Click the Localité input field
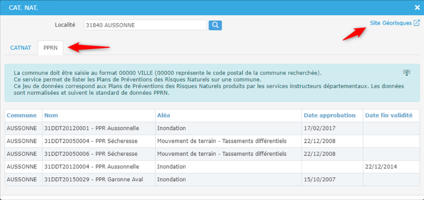The width and height of the screenshot is (424, 200). (x=145, y=25)
